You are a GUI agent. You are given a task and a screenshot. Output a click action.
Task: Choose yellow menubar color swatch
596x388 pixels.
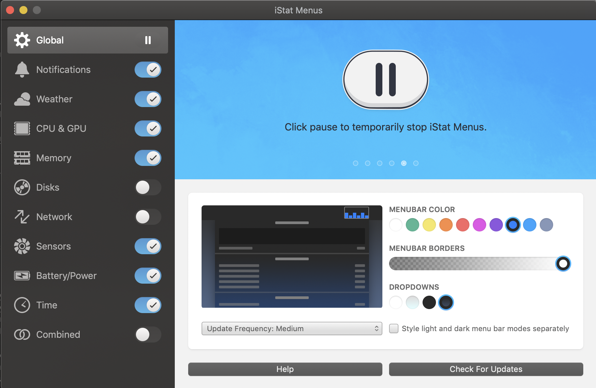[429, 225]
